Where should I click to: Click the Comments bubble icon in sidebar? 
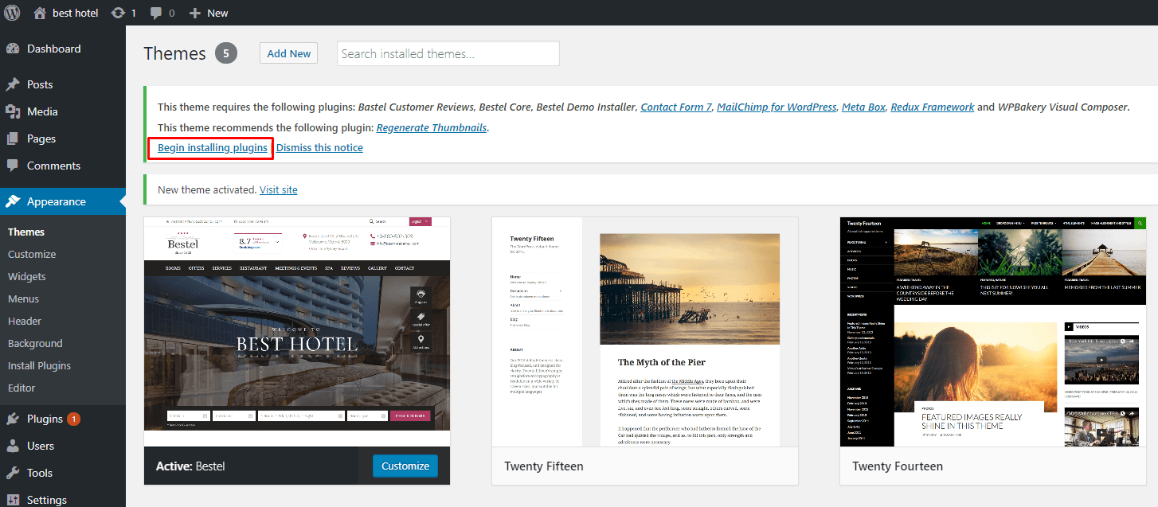(13, 166)
